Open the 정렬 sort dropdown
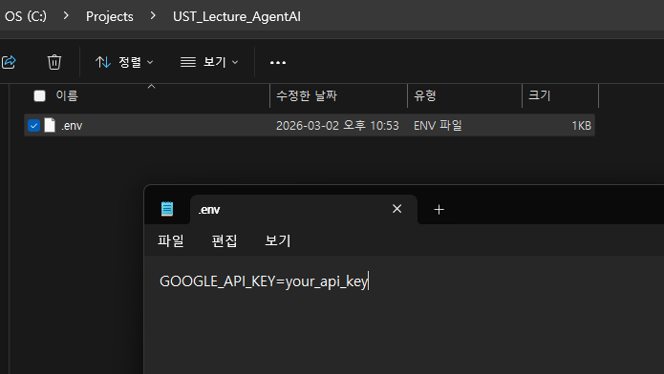 tap(124, 62)
